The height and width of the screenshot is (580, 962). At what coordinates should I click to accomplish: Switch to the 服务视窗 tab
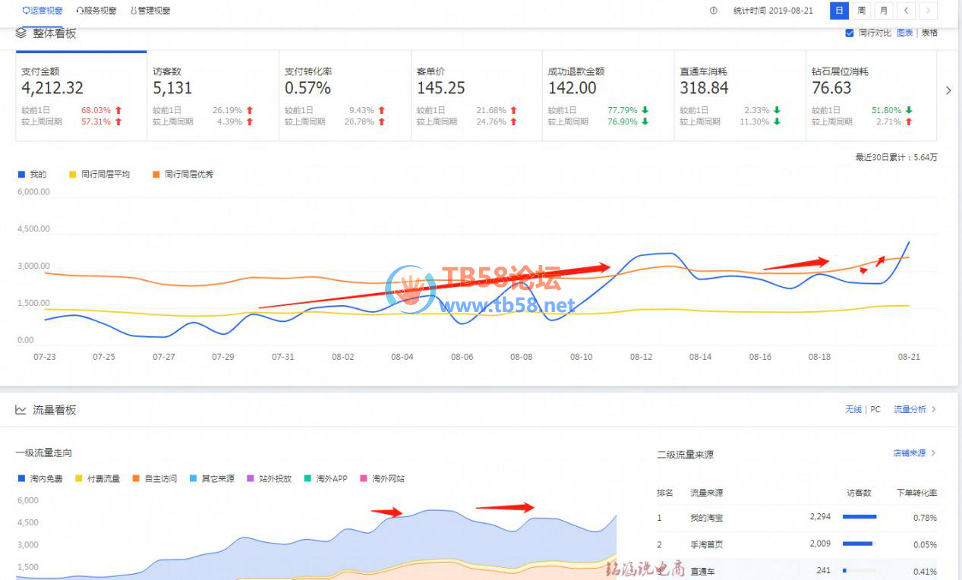pyautogui.click(x=96, y=11)
